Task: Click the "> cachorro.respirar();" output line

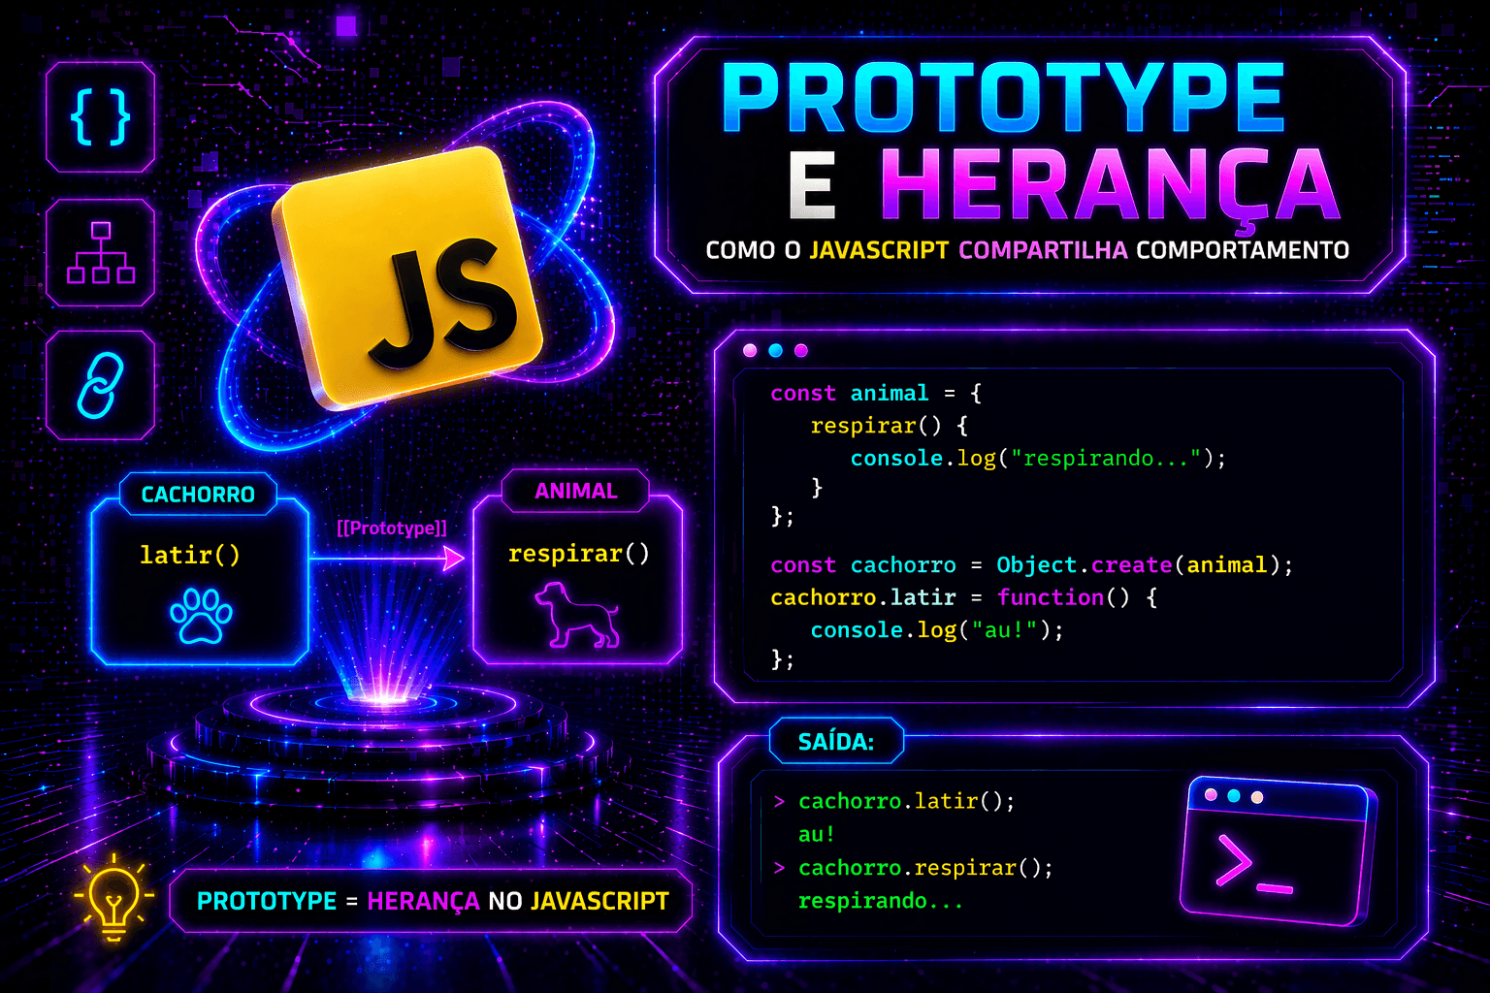Action: pyautogui.click(x=913, y=868)
